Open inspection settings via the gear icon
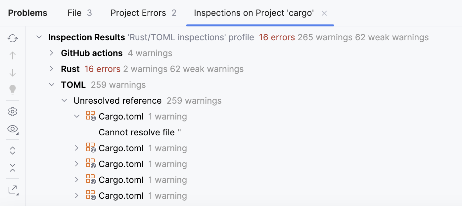This screenshot has width=462, height=206. click(12, 112)
